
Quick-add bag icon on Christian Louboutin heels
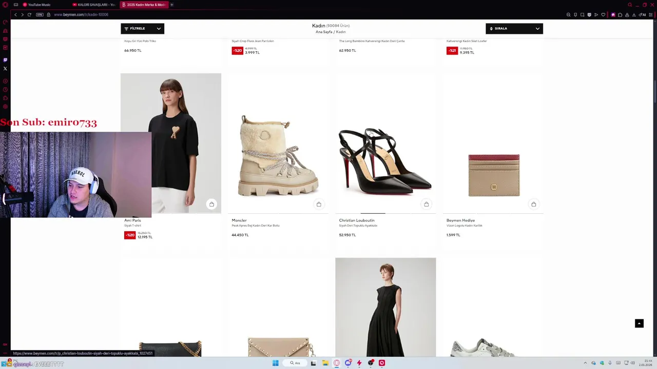coord(426,204)
